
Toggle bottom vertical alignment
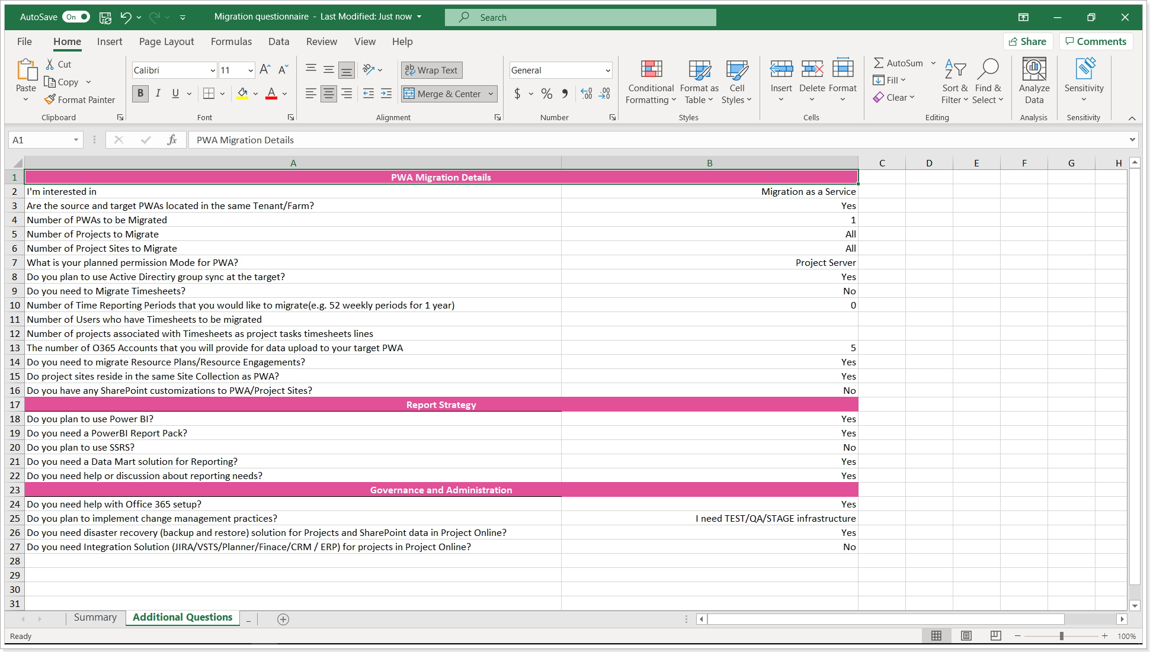coord(347,70)
